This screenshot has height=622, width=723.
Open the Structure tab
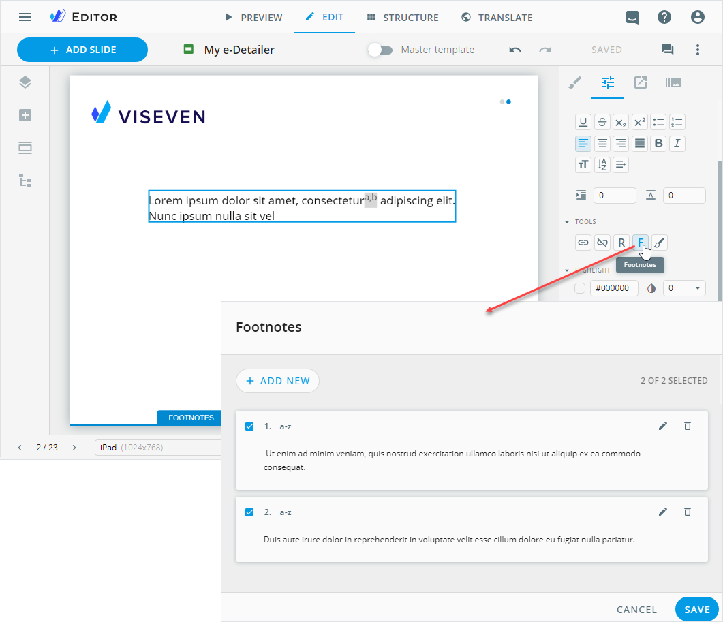tap(402, 17)
